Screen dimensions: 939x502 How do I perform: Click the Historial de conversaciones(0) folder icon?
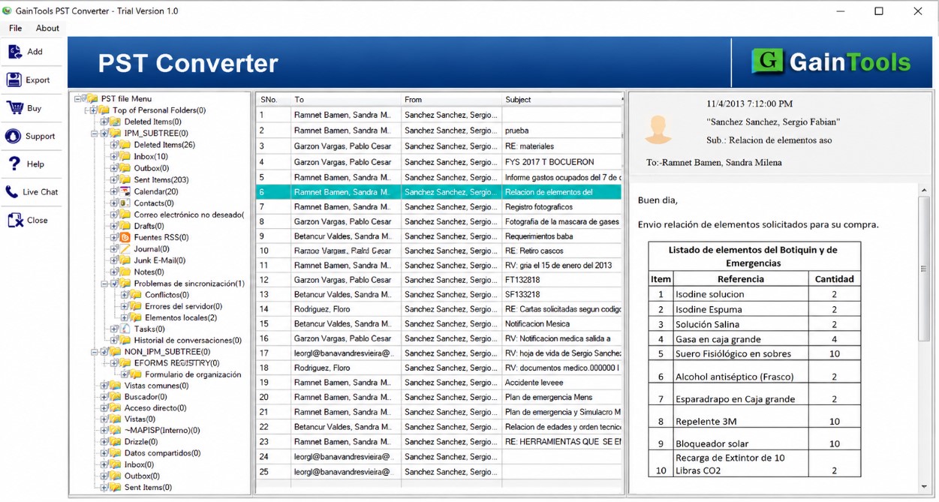click(125, 340)
